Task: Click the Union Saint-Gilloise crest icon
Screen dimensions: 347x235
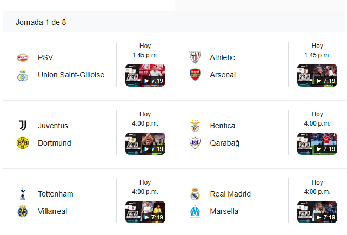Action: coord(23,75)
